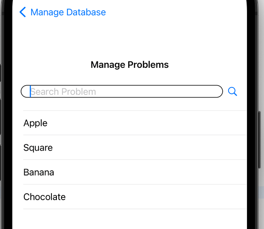
Task: Tap the Chocolate list item
Action: [x=135, y=197]
